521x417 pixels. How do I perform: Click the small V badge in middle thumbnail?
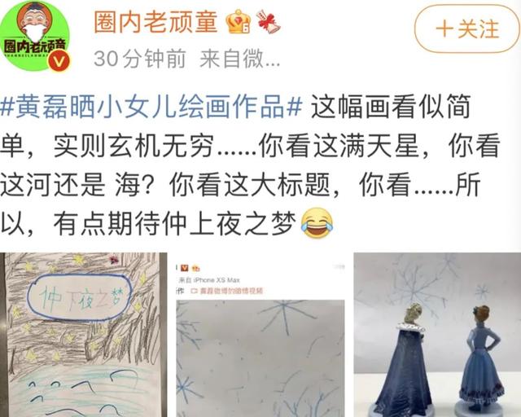point(185,268)
